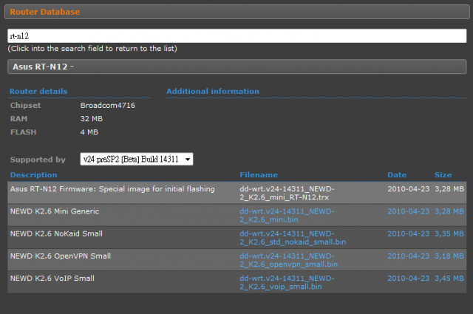Click the Filename column header

click(259, 174)
